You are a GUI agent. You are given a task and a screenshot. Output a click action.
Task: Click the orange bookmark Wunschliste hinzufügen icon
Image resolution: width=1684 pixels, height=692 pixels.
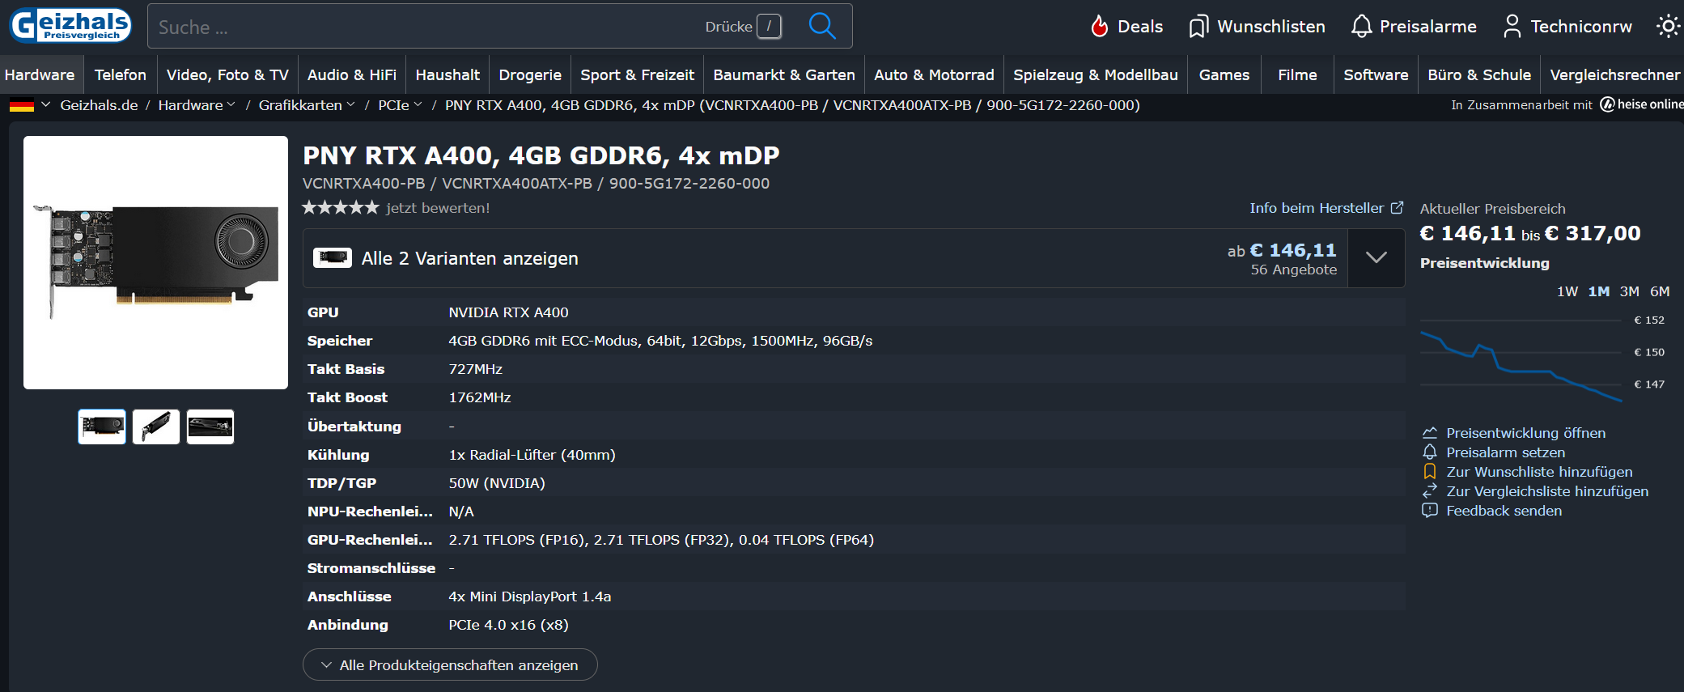pyautogui.click(x=1430, y=472)
